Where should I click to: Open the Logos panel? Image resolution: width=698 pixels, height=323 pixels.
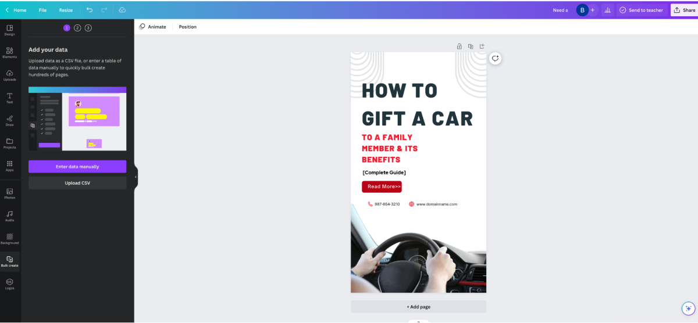point(10,284)
